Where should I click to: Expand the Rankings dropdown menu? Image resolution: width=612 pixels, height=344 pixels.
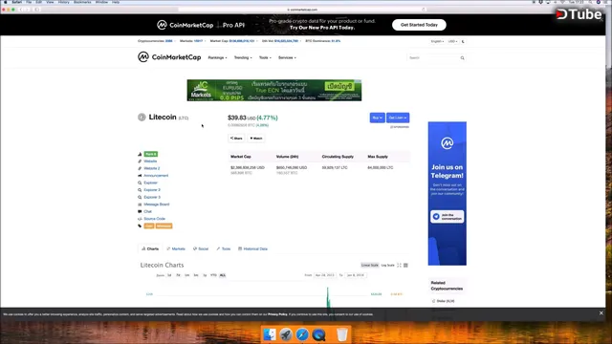pos(217,57)
